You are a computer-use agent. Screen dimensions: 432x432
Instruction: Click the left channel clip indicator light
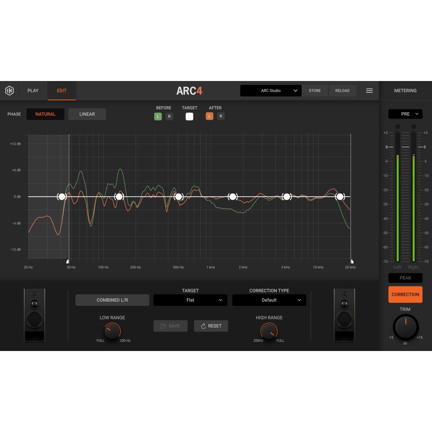(x=397, y=127)
